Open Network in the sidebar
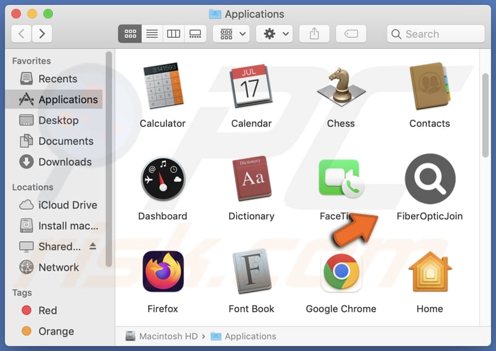Viewport: 496px width, 351px height. tap(54, 267)
